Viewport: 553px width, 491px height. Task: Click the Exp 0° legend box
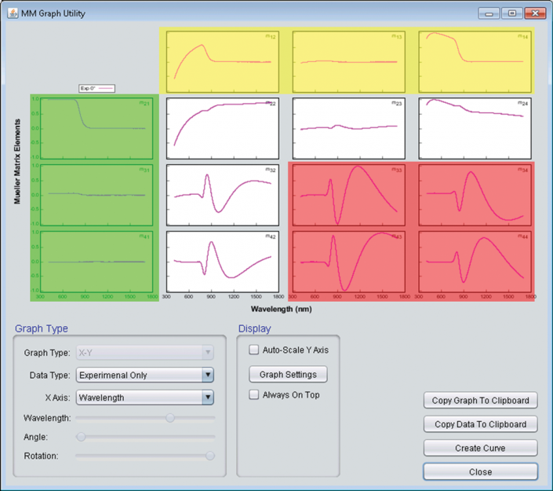tap(96, 89)
